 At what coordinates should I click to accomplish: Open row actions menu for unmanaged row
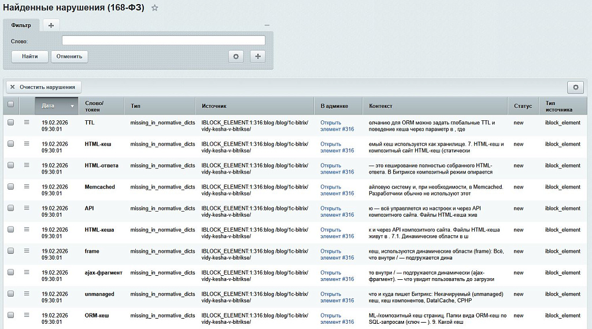pos(26,294)
